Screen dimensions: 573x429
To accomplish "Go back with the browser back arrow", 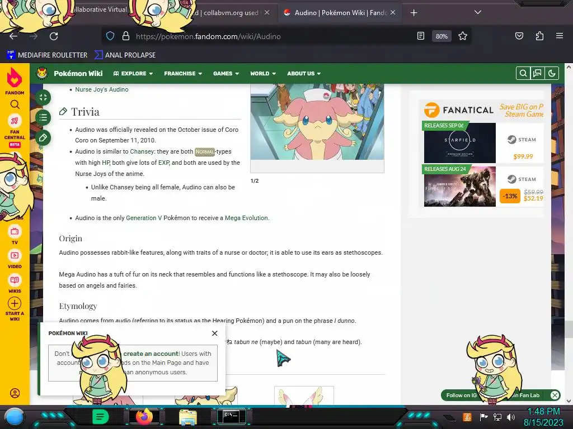I will [x=13, y=36].
